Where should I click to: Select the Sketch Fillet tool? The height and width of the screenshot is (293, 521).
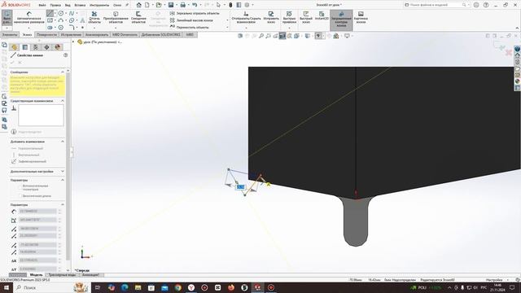pos(72,28)
